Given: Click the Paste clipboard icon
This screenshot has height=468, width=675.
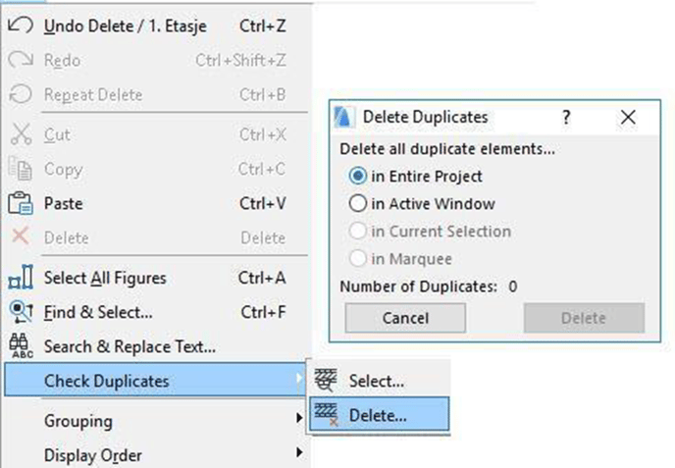Looking at the screenshot, I should coord(21,203).
